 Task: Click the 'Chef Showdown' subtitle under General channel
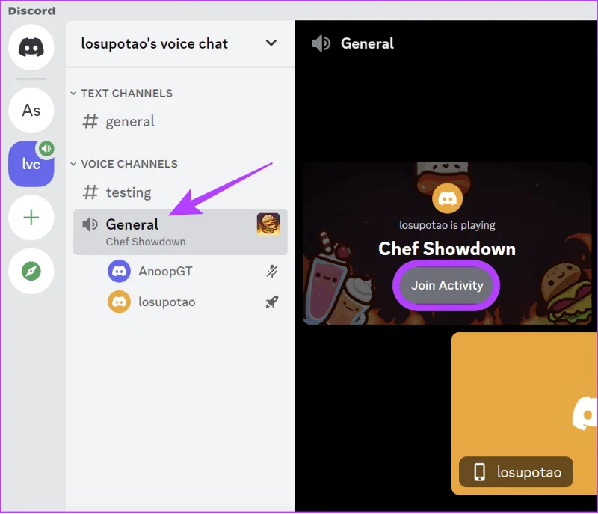pyautogui.click(x=146, y=242)
